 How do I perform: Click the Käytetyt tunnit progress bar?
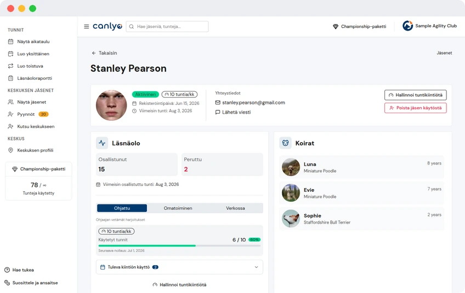coord(179,245)
